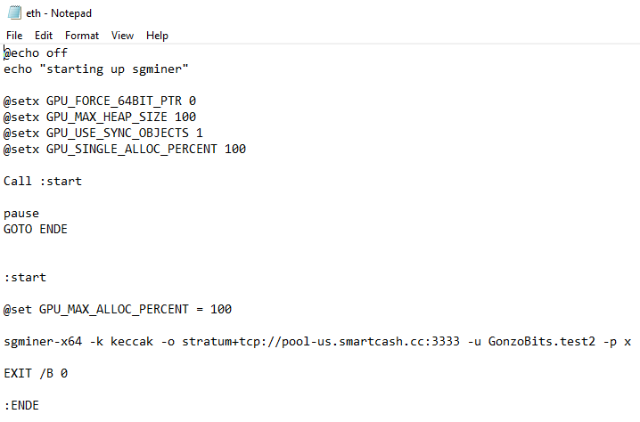640x422 pixels.
Task: Open the Help menu
Action: tap(157, 36)
